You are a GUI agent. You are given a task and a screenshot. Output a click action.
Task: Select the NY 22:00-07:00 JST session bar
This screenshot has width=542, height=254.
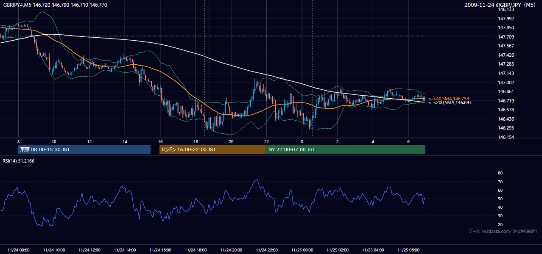point(346,149)
